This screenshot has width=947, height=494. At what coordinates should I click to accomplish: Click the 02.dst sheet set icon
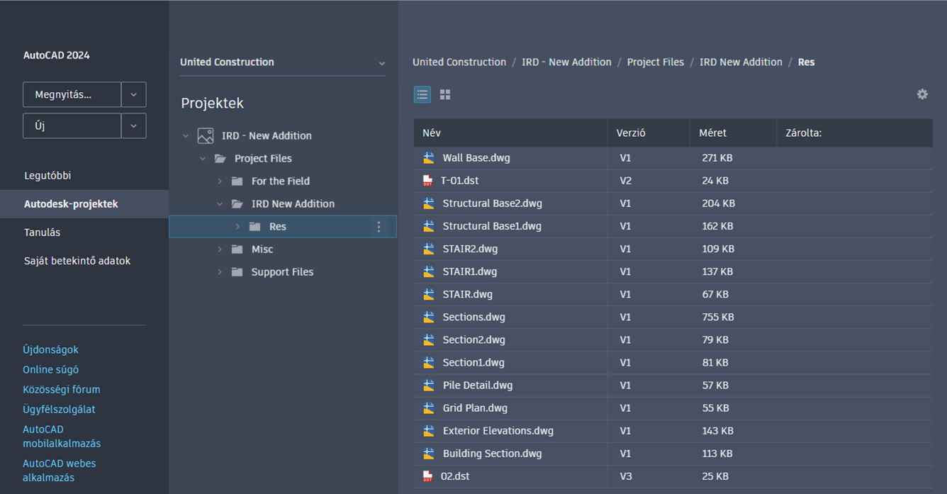coord(427,476)
